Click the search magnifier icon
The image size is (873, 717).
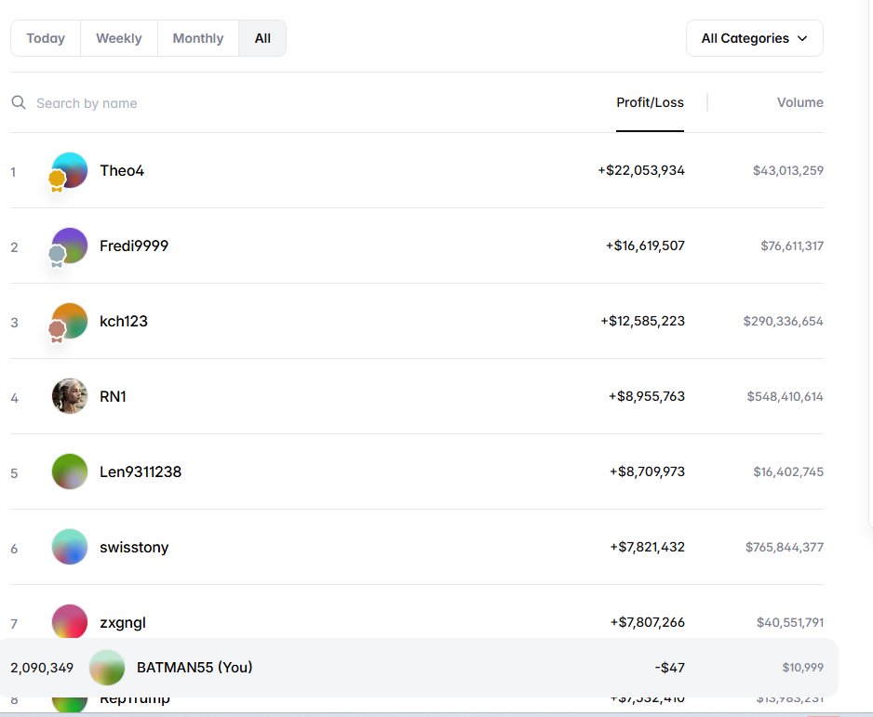pos(19,102)
